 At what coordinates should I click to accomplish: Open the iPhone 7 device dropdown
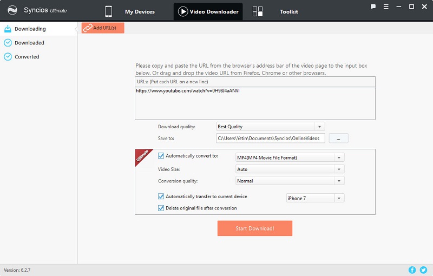tap(315, 198)
